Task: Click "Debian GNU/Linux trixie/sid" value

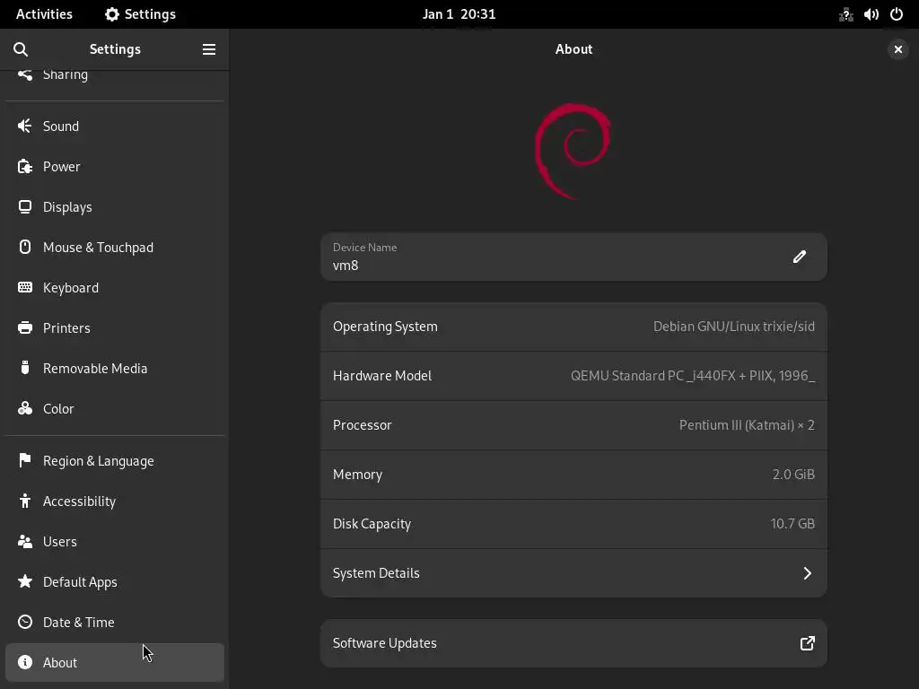Action: [734, 327]
